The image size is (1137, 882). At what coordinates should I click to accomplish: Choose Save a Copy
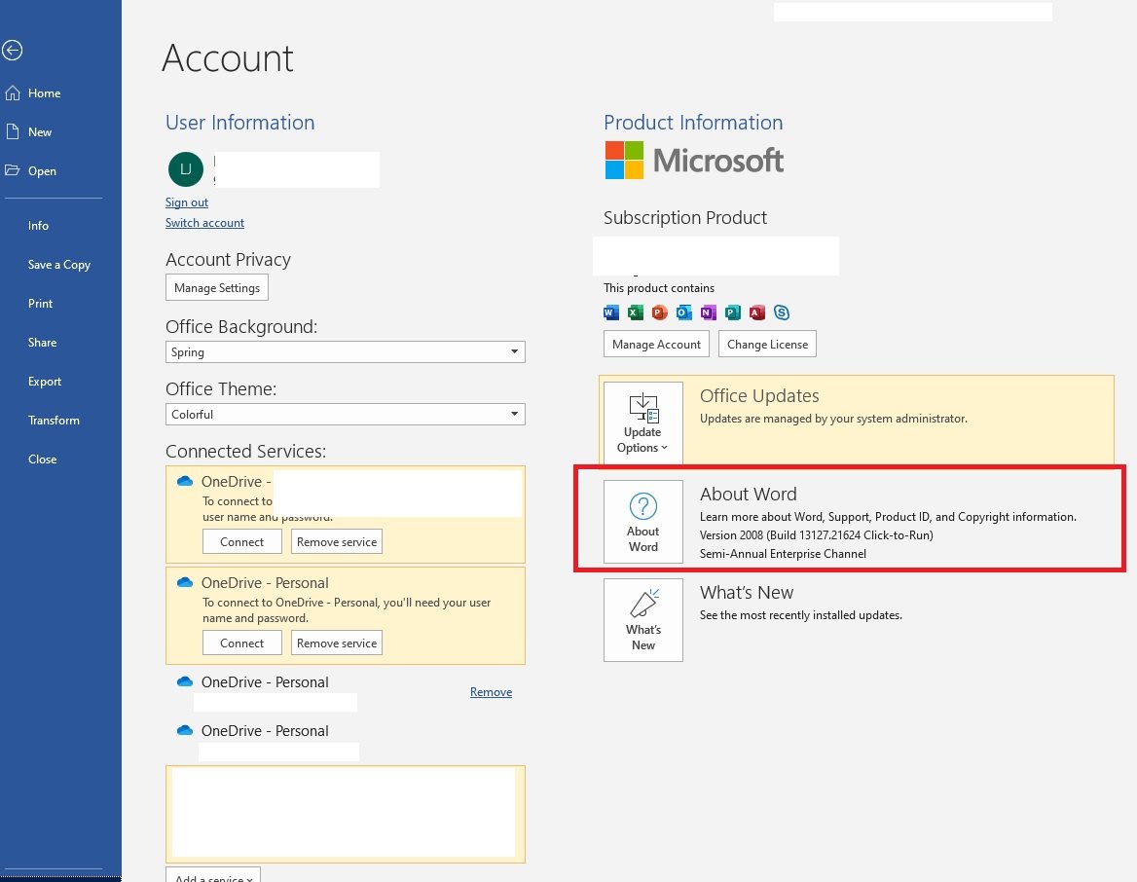[59, 265]
